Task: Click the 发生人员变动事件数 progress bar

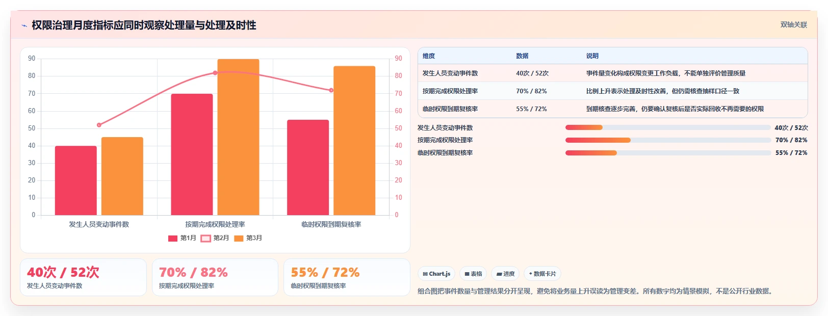Action: point(668,127)
